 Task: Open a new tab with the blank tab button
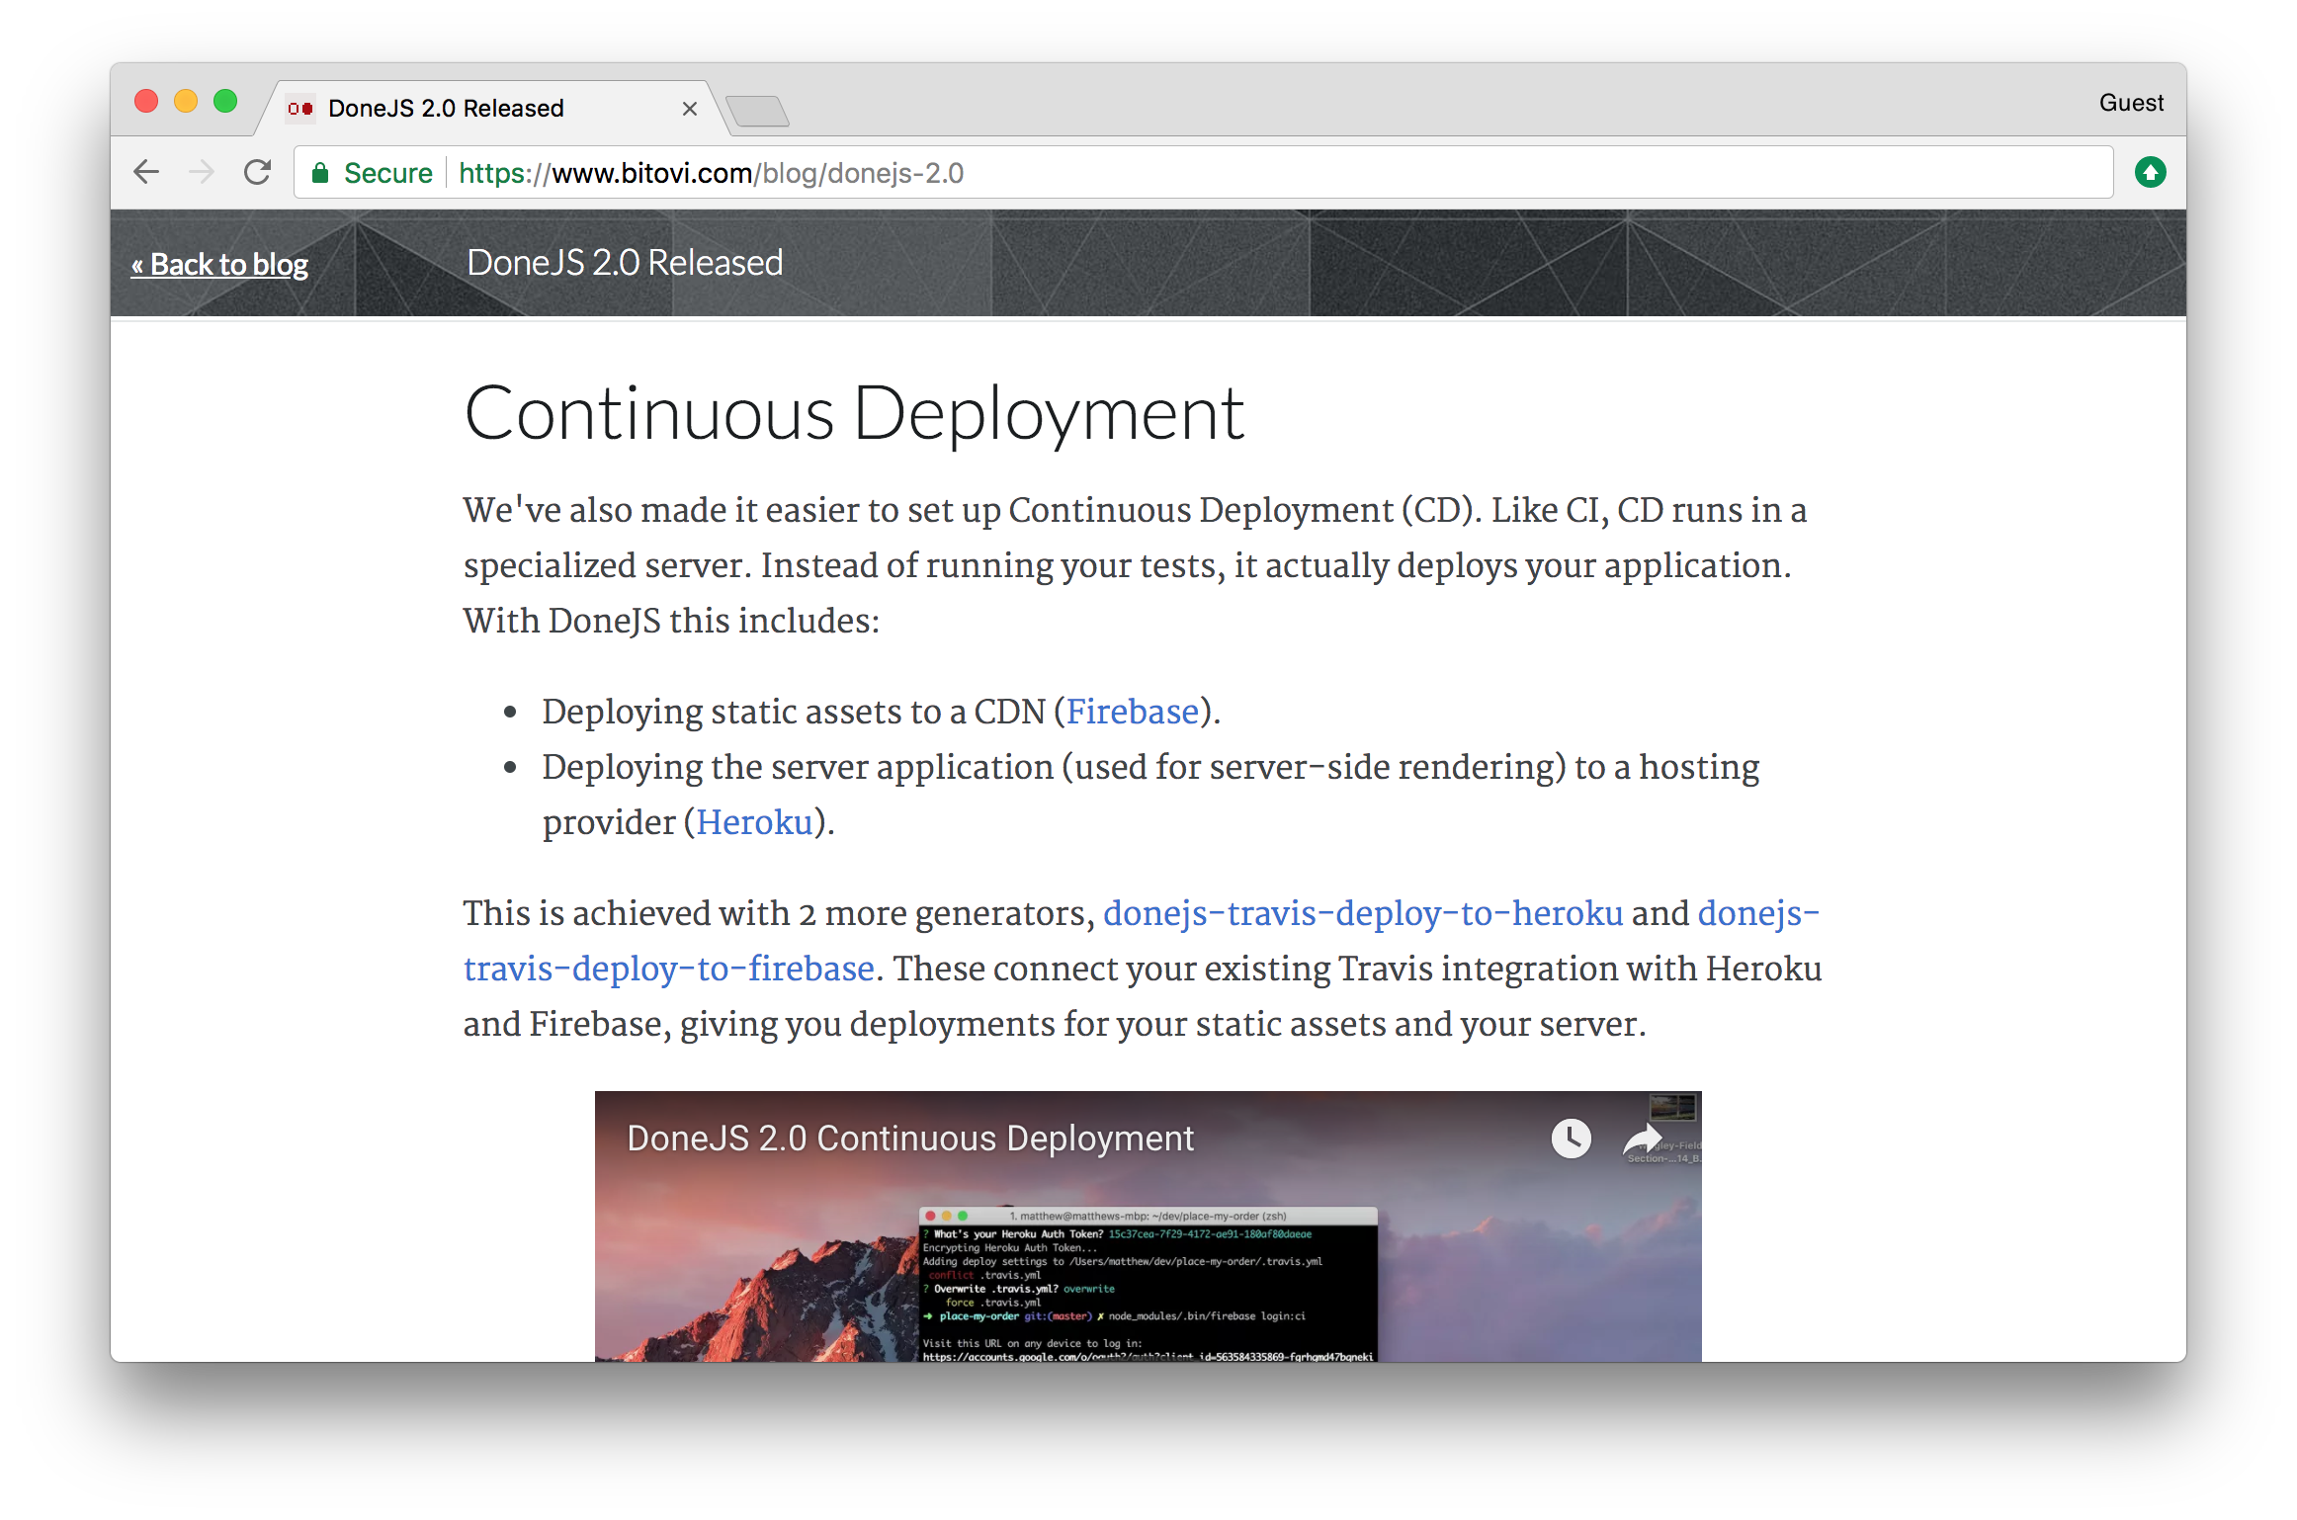tap(757, 111)
